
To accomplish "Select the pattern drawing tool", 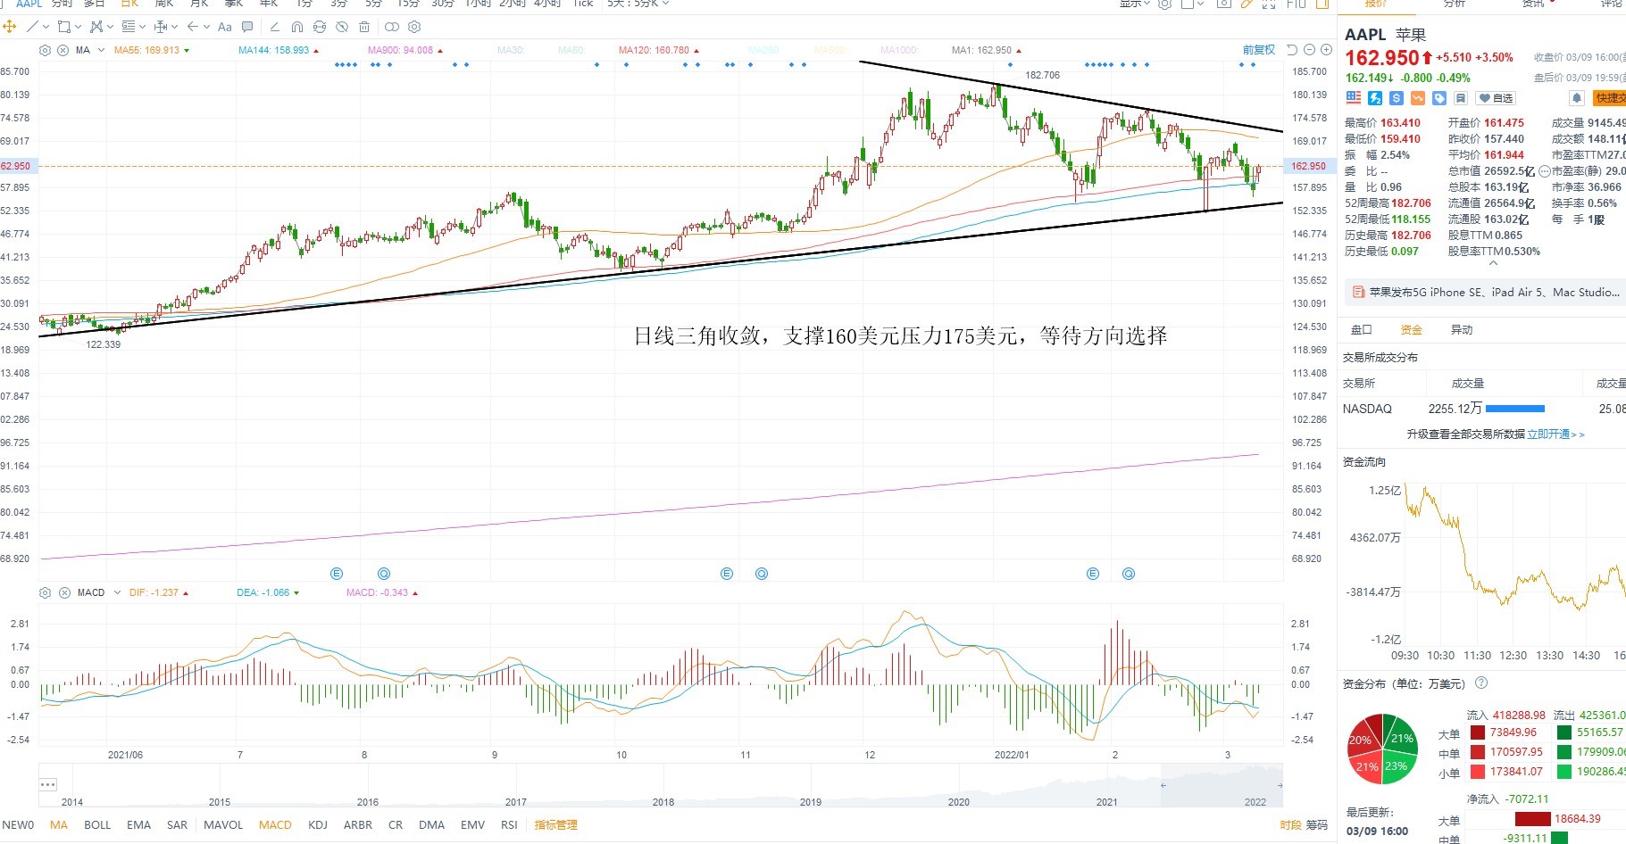I will (x=96, y=27).
